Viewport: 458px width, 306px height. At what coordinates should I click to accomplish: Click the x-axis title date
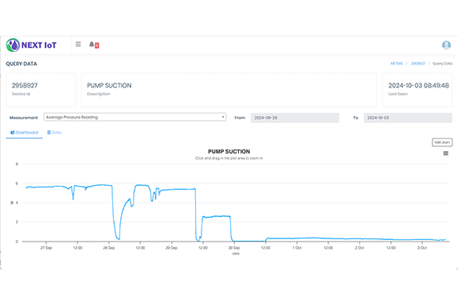pos(236,254)
